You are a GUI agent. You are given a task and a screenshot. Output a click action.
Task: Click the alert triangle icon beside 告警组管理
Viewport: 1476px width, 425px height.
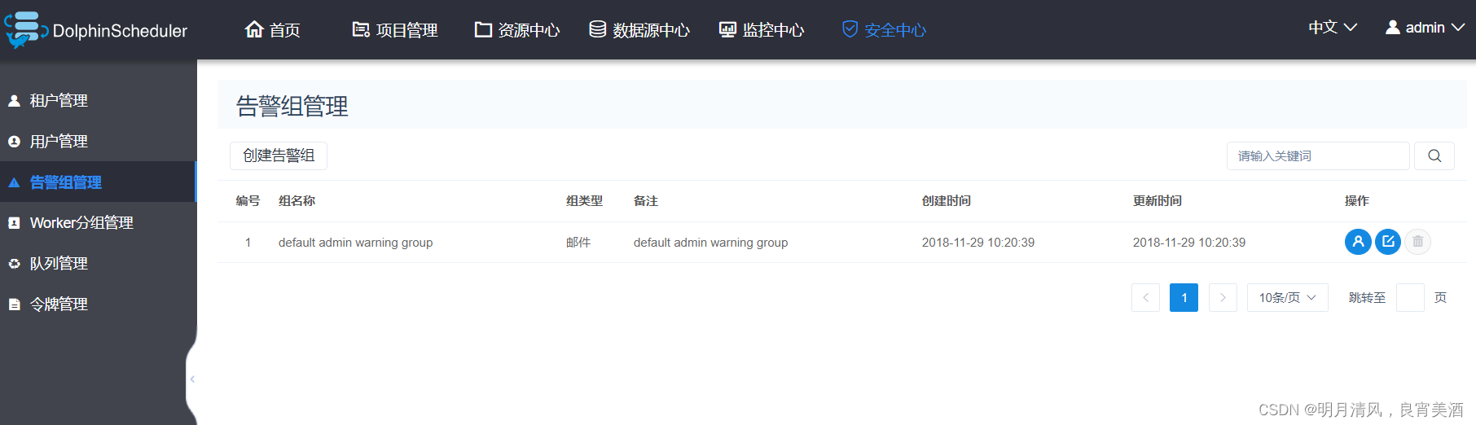[x=14, y=182]
